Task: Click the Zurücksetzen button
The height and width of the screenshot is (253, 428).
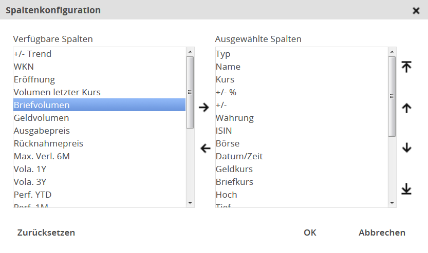Action: click(x=46, y=233)
